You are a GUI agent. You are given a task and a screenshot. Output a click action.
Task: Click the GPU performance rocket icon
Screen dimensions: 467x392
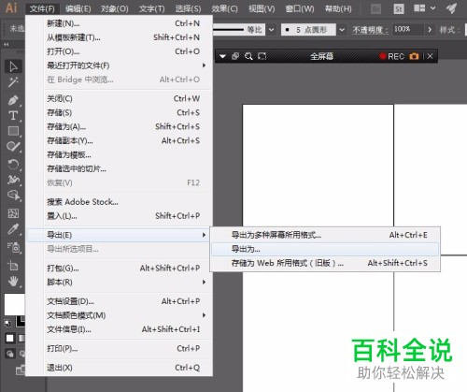point(451,8)
